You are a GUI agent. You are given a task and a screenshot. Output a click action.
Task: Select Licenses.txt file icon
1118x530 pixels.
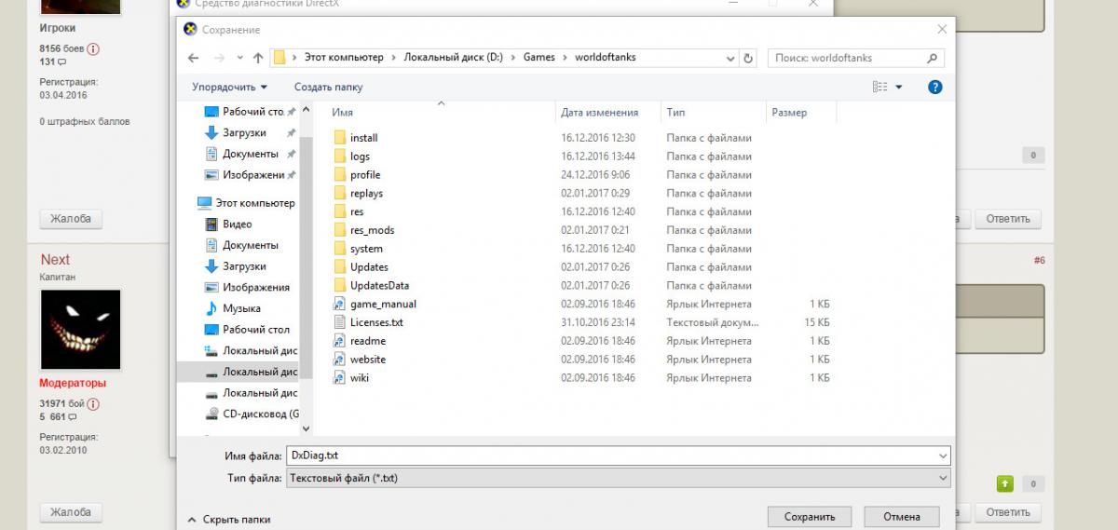[339, 322]
